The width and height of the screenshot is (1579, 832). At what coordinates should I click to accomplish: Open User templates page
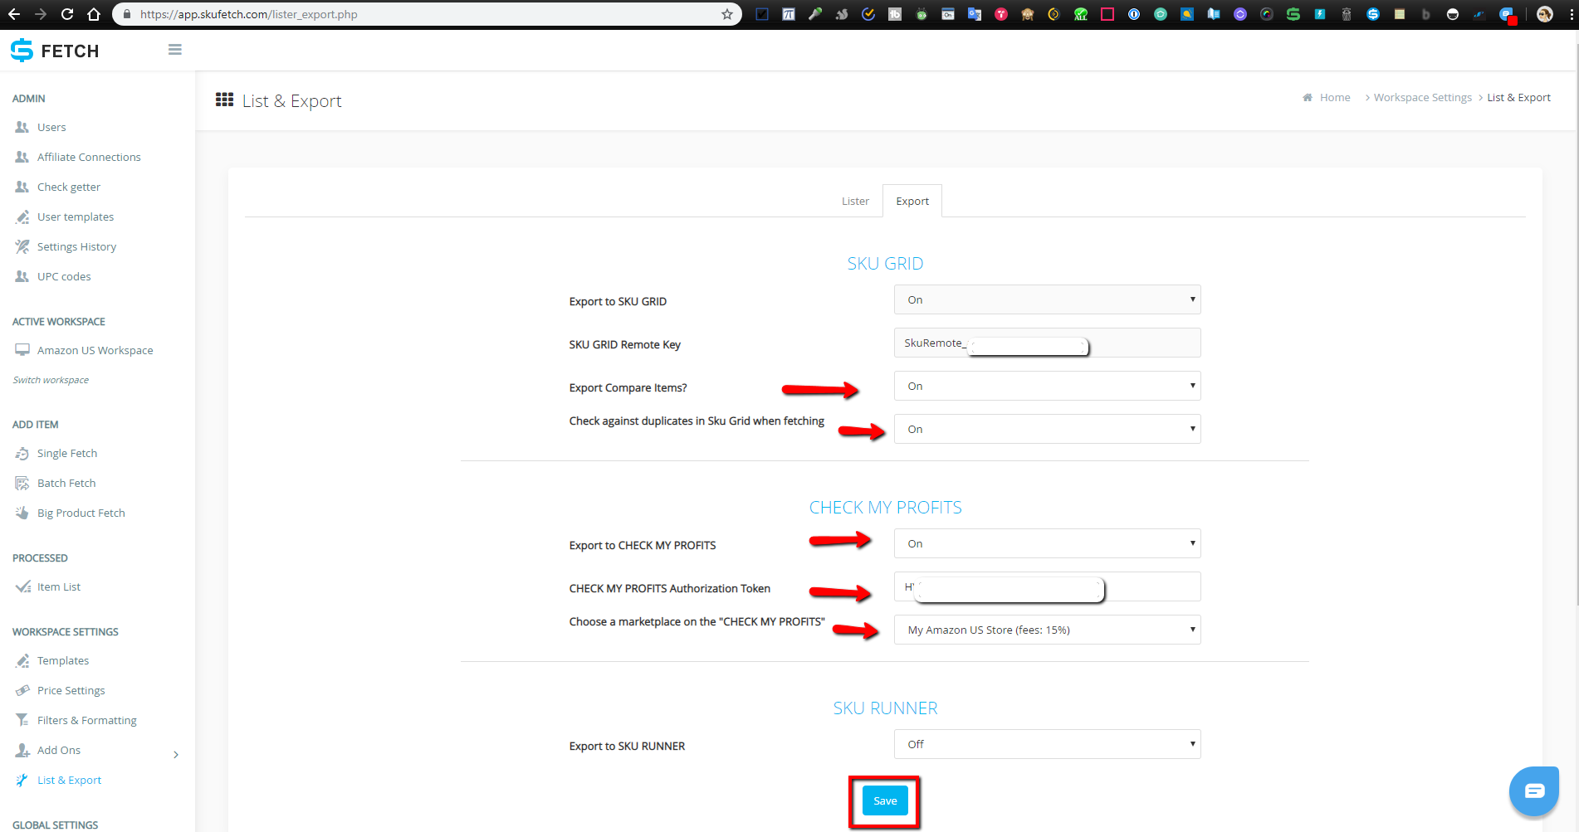[76, 217]
